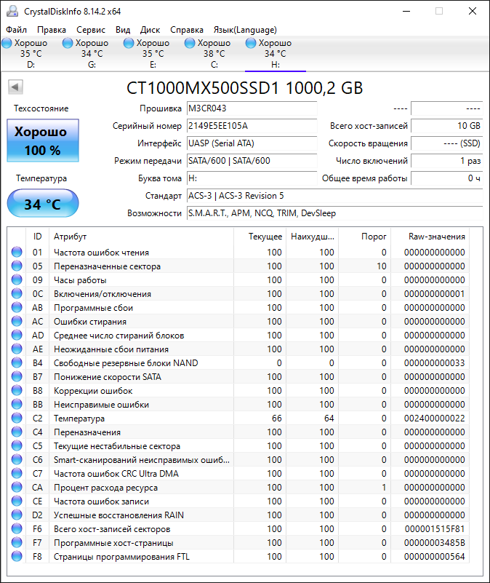
Task: Open the Диск menu
Action: [150, 30]
